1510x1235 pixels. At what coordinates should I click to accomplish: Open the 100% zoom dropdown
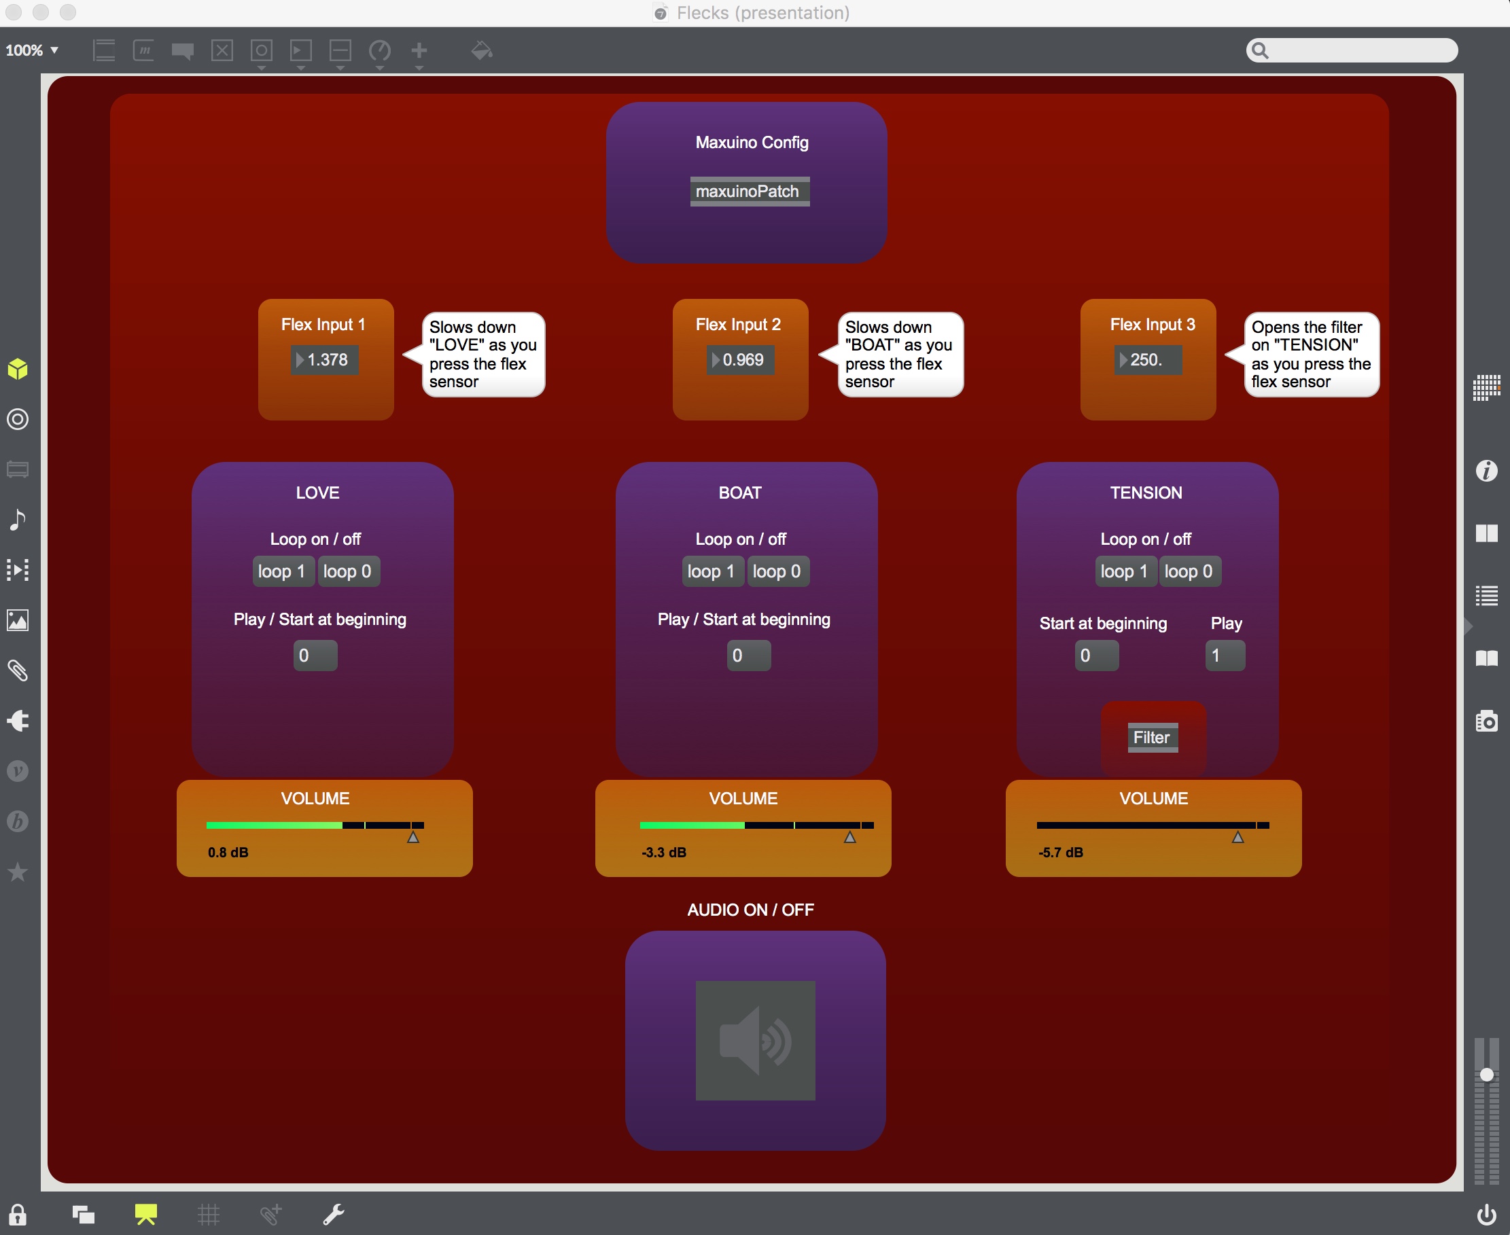32,50
